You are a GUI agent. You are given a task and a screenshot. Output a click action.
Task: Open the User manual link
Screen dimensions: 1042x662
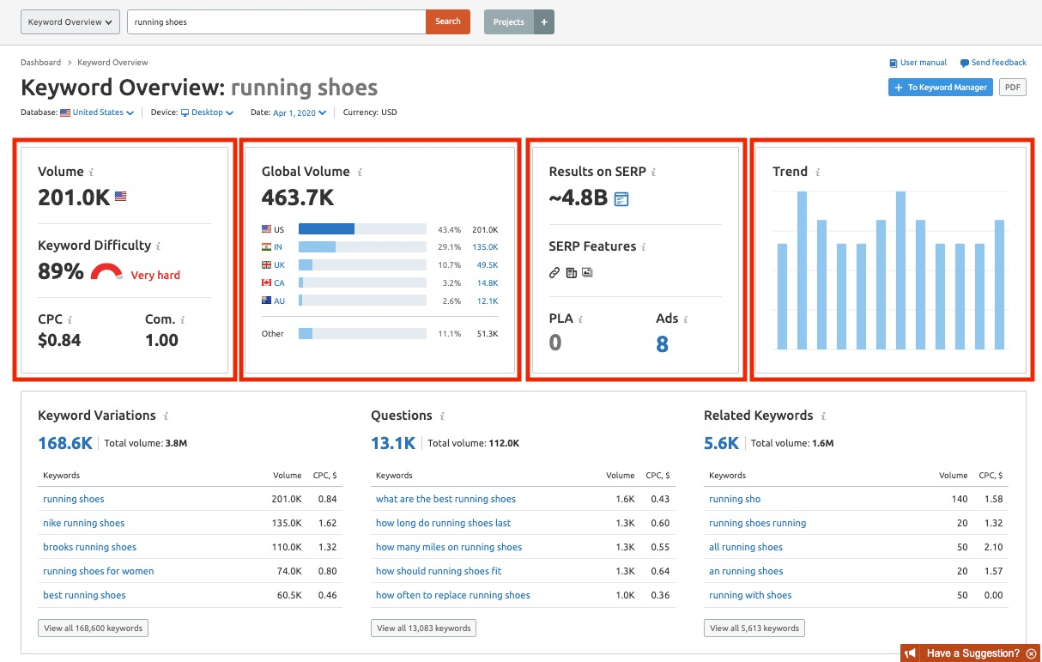point(918,63)
